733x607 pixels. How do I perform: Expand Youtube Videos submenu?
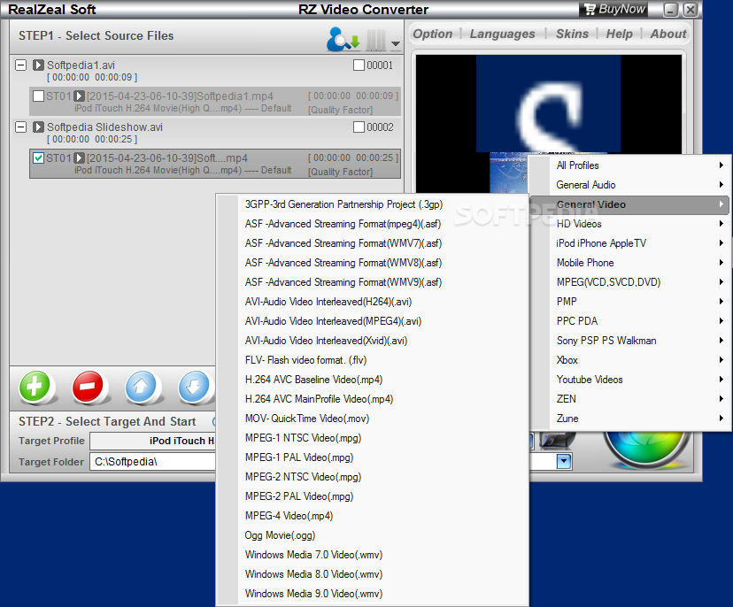pyautogui.click(x=629, y=380)
